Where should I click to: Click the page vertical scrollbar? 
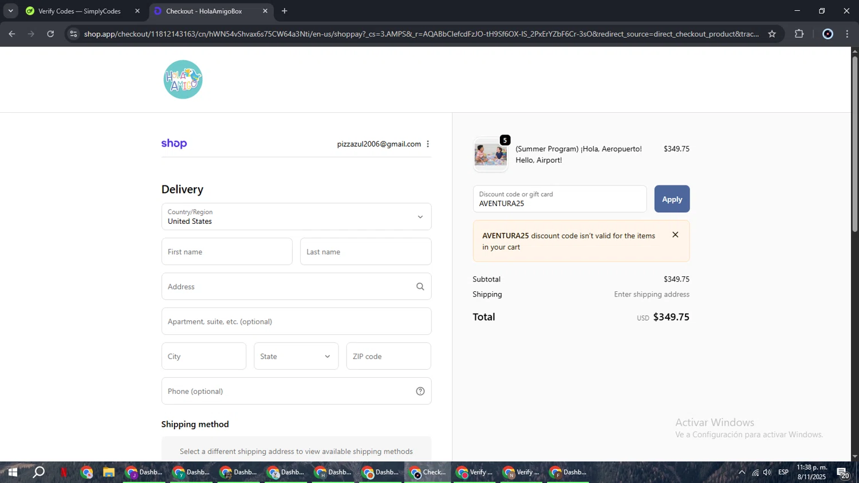point(855,143)
